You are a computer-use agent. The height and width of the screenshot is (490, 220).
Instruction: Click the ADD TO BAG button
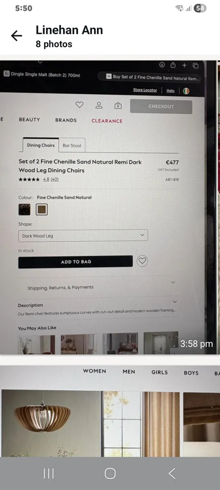[x=76, y=262]
